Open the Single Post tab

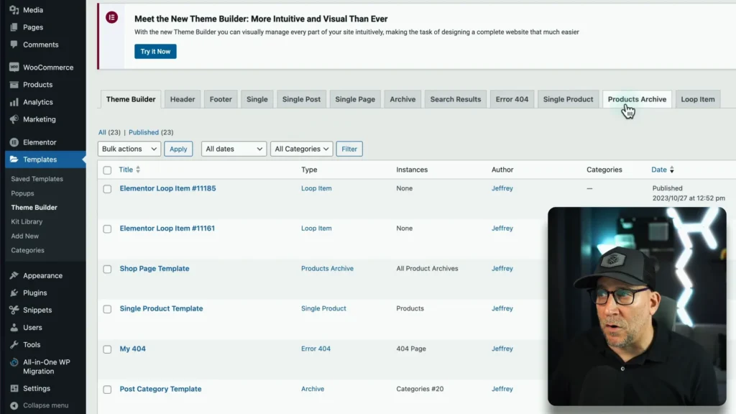pos(301,99)
